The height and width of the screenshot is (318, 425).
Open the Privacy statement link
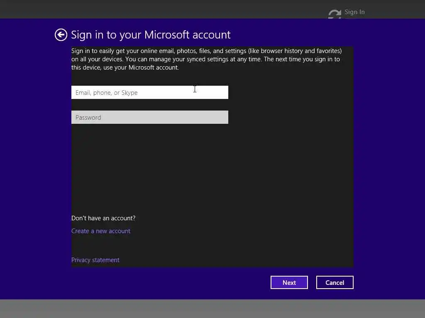point(95,260)
